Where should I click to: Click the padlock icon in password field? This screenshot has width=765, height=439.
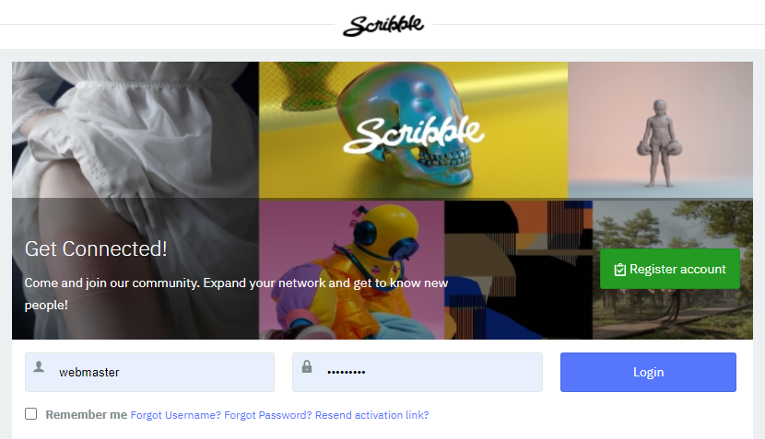coord(306,366)
